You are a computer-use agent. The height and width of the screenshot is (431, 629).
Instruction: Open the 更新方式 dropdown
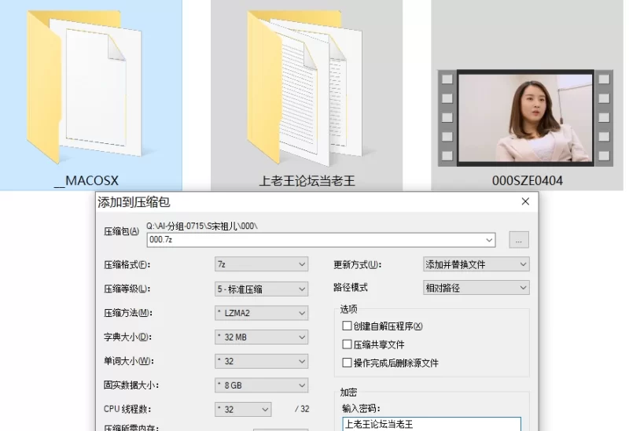coord(476,264)
